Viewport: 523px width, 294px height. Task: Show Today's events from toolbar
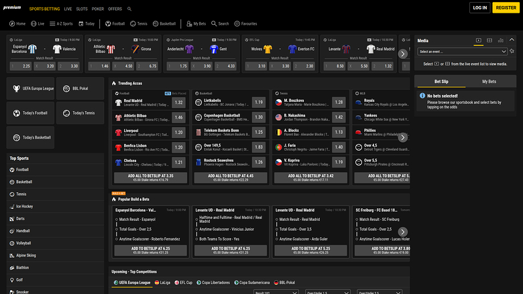pyautogui.click(x=86, y=23)
